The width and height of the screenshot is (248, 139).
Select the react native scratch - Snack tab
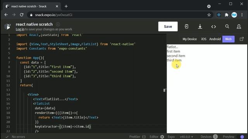32,6
